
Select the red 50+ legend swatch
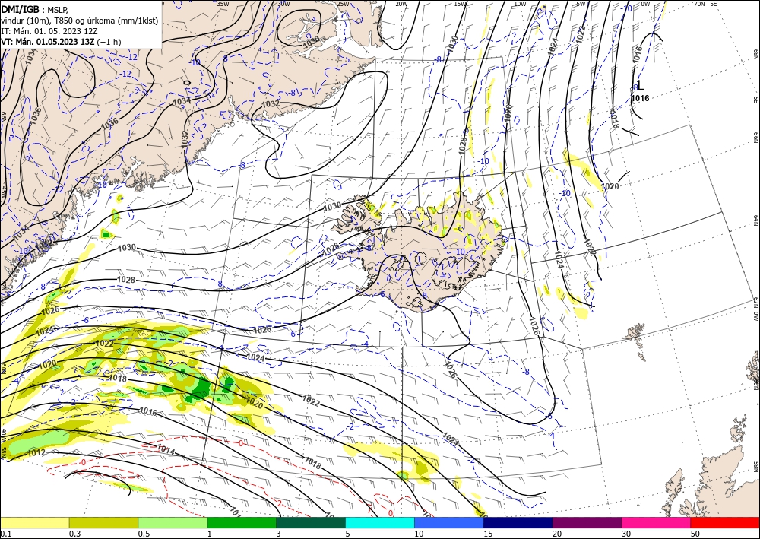pos(725,523)
